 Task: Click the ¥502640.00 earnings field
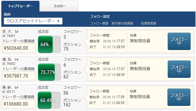tap(19, 48)
